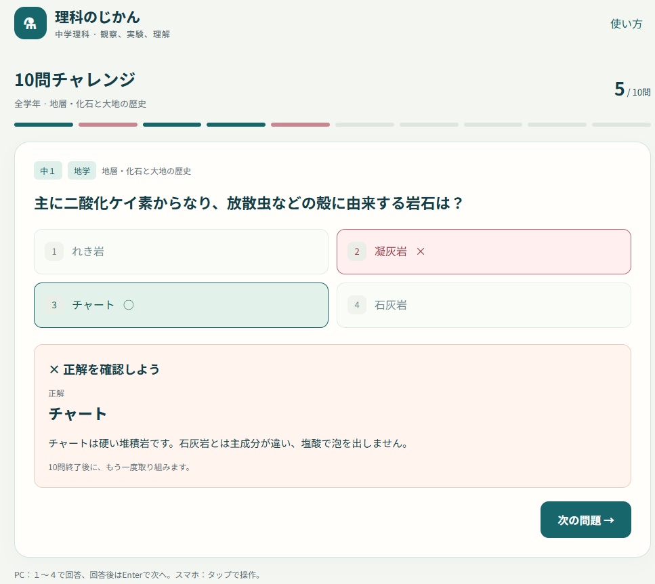Click the question text about 二酸化ケイ素
The image size is (655, 584).
click(x=249, y=203)
